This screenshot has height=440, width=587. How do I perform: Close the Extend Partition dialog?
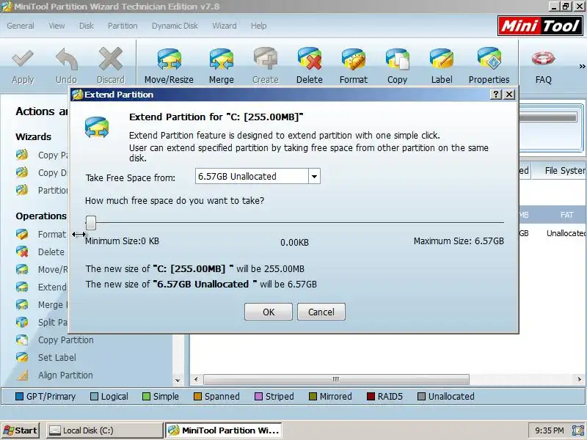coord(509,95)
